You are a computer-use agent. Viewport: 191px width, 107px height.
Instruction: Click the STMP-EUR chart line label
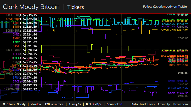(175, 50)
